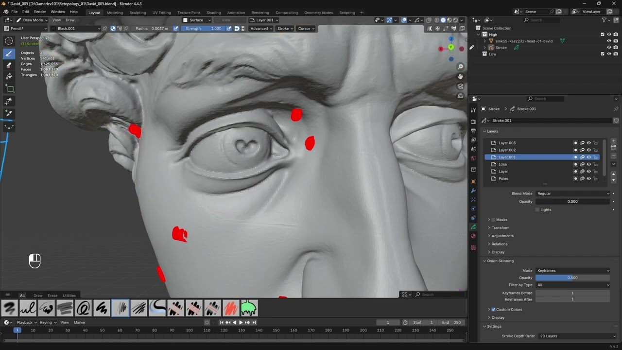Screen dimensions: 622x350
Task: Collapse the Onion Skinning panel
Action: pyautogui.click(x=484, y=261)
